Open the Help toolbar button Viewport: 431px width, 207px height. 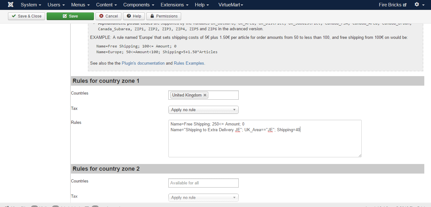pos(134,16)
